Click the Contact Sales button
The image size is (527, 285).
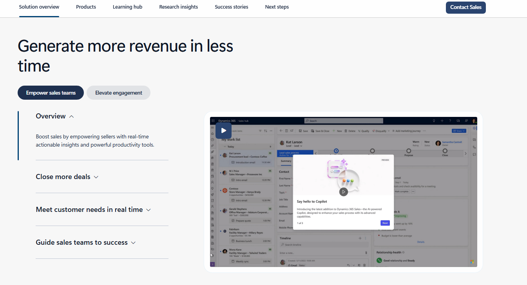(x=465, y=7)
